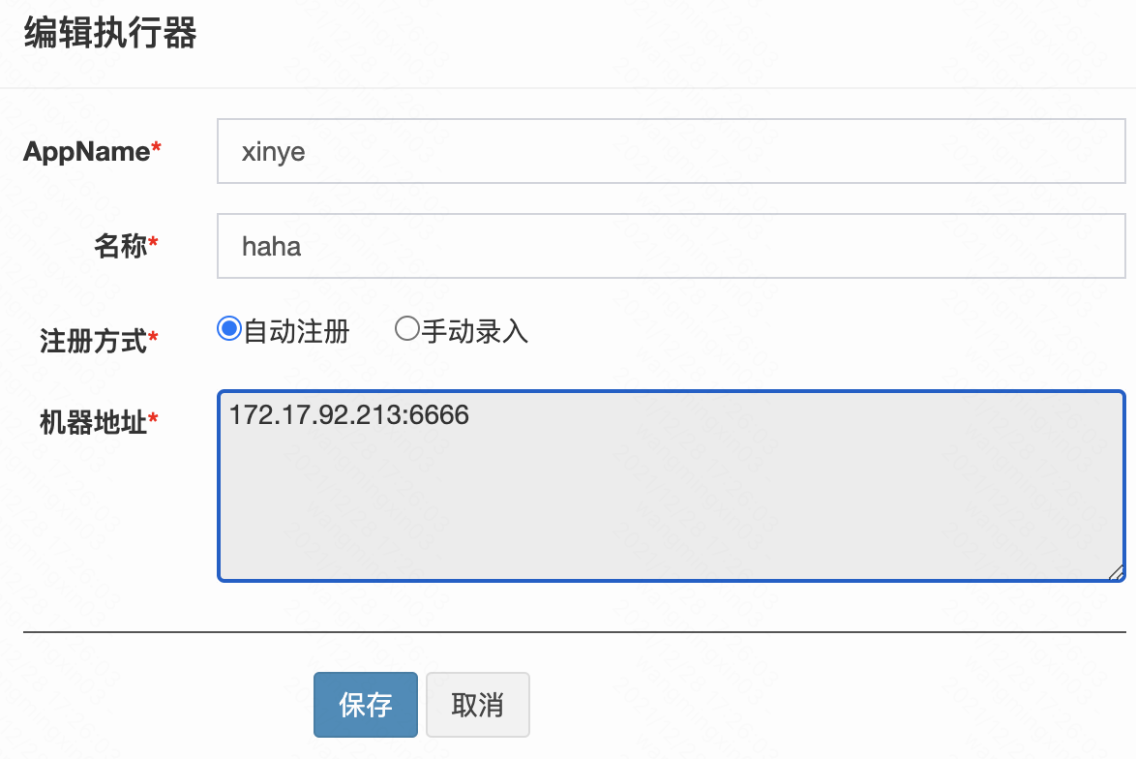The height and width of the screenshot is (759, 1136).
Task: Click the red asterisk beside 注册方式
Action: (x=153, y=339)
